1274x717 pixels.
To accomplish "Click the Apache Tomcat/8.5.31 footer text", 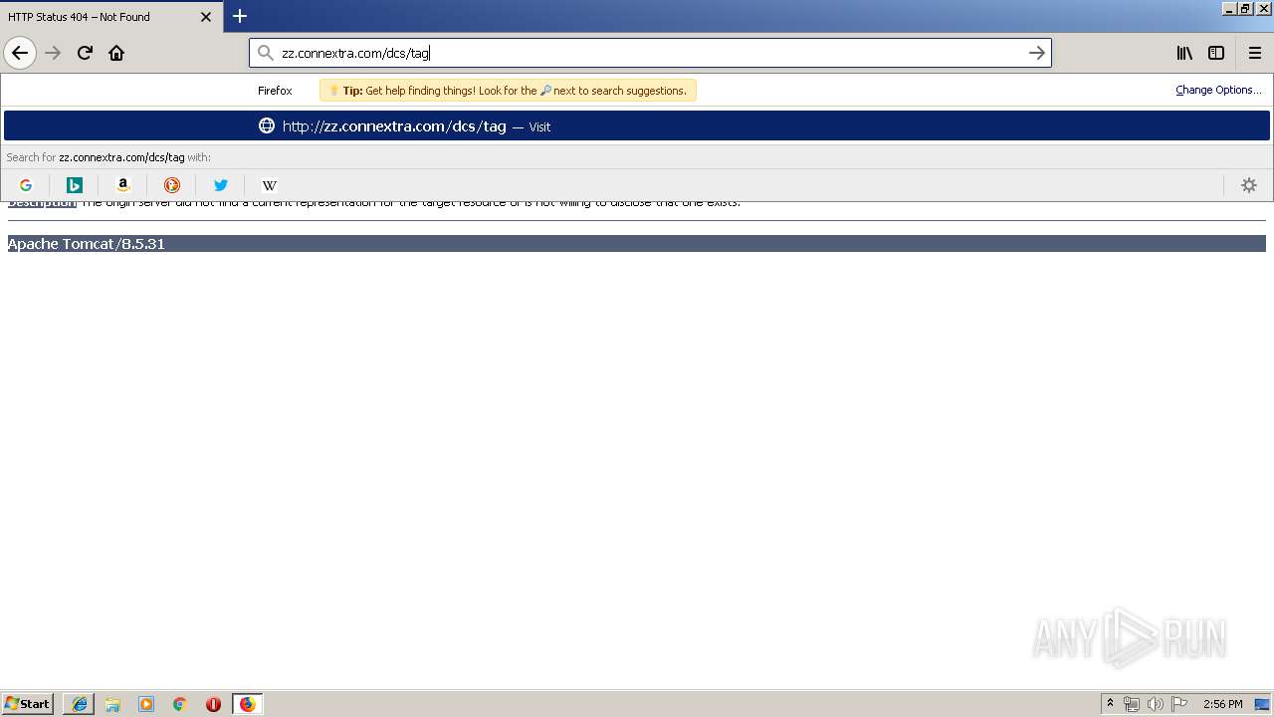I will pyautogui.click(x=87, y=244).
